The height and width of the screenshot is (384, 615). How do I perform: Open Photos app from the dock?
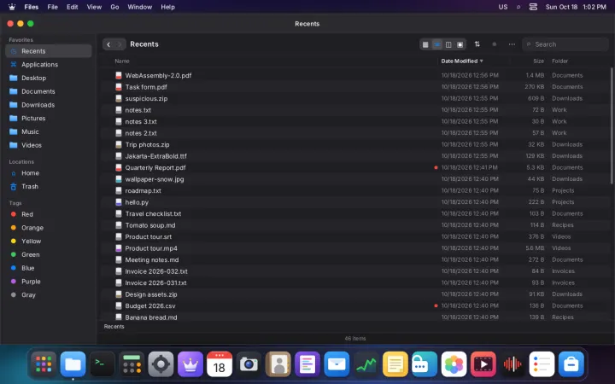pos(454,364)
